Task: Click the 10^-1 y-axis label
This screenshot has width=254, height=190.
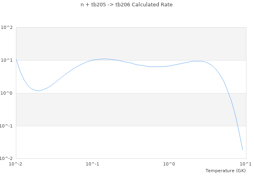Action: [x=6, y=126]
